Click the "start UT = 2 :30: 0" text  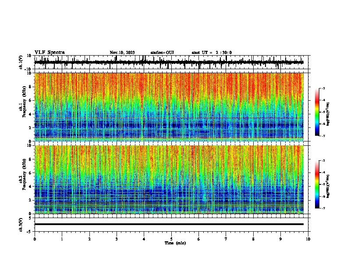(212, 53)
